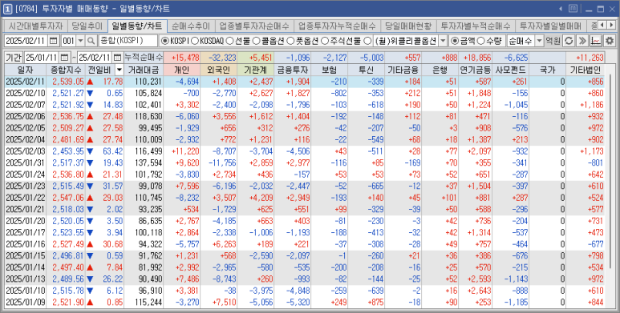This screenshot has width=620, height=313.
Task: Click the refresh icon next to 억원
Action: [x=568, y=41]
